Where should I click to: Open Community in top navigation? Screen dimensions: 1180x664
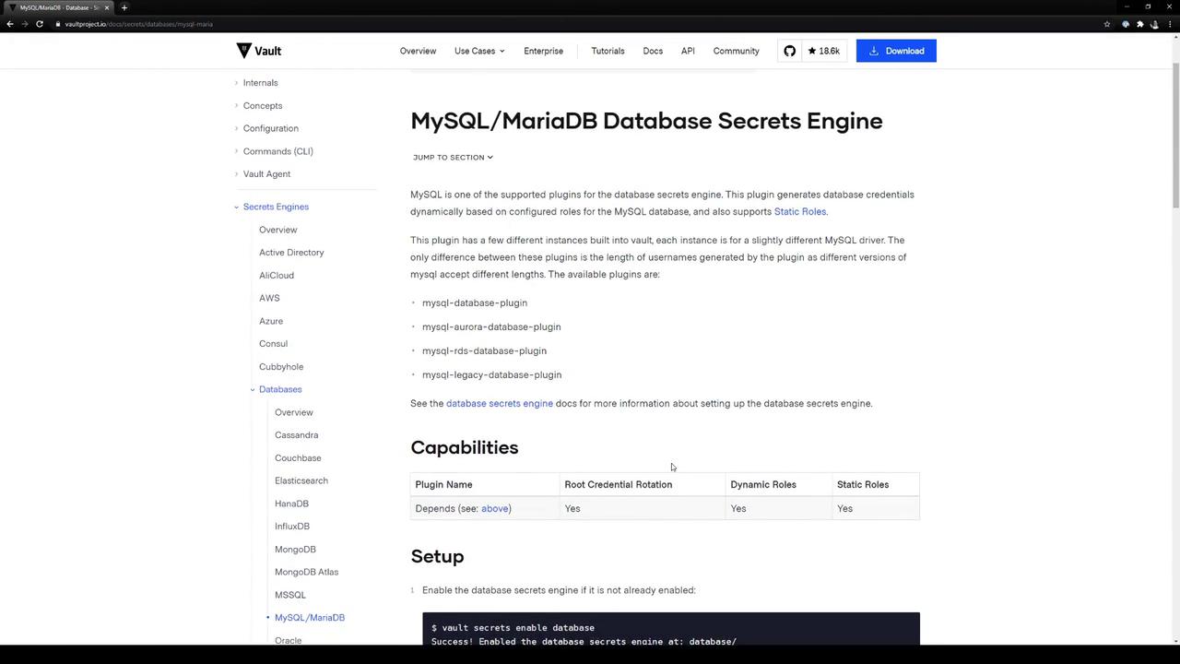pos(736,51)
